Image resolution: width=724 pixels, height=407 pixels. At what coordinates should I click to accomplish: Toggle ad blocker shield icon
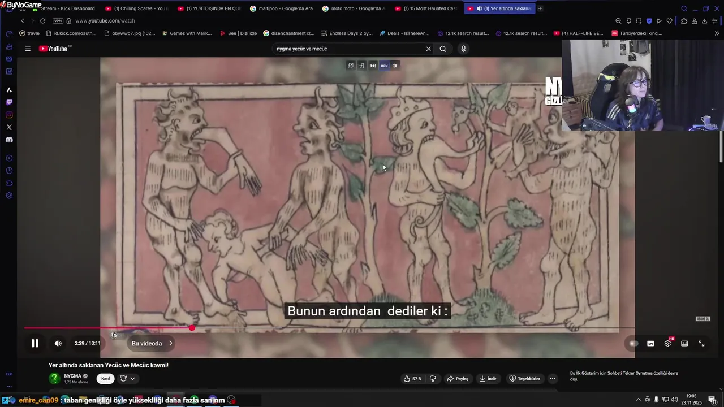pyautogui.click(x=649, y=21)
